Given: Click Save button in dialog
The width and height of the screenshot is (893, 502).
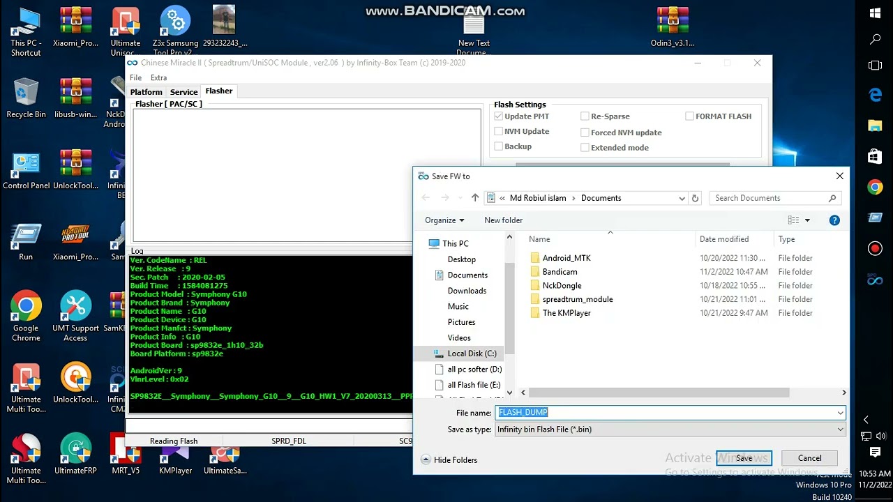Looking at the screenshot, I should click(744, 458).
